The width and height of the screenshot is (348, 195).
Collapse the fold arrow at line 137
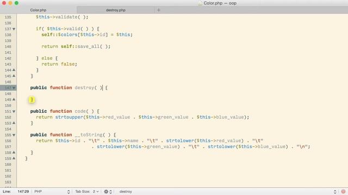point(14,29)
